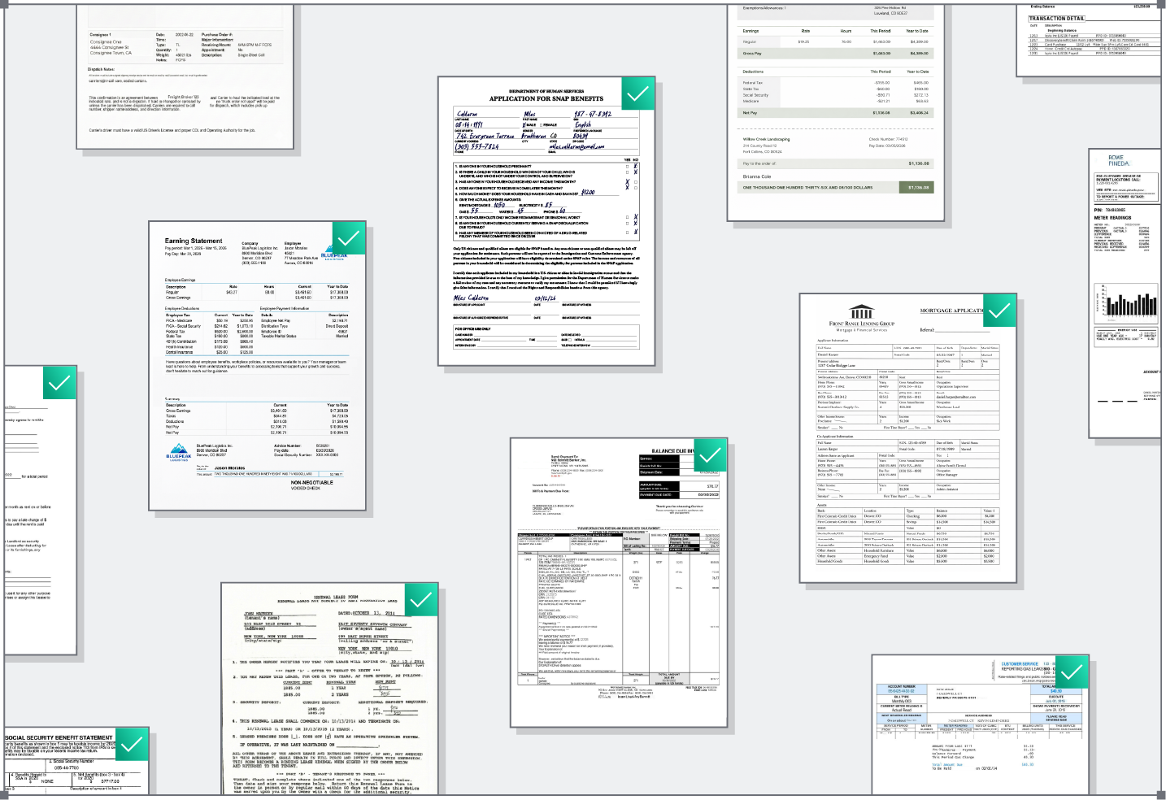
Task: Click the Rowe Pineda logo on meter bill
Action: (x=1118, y=160)
